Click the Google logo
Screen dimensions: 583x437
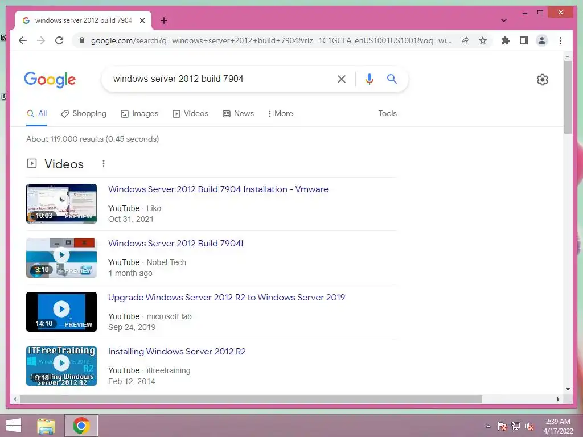point(50,80)
